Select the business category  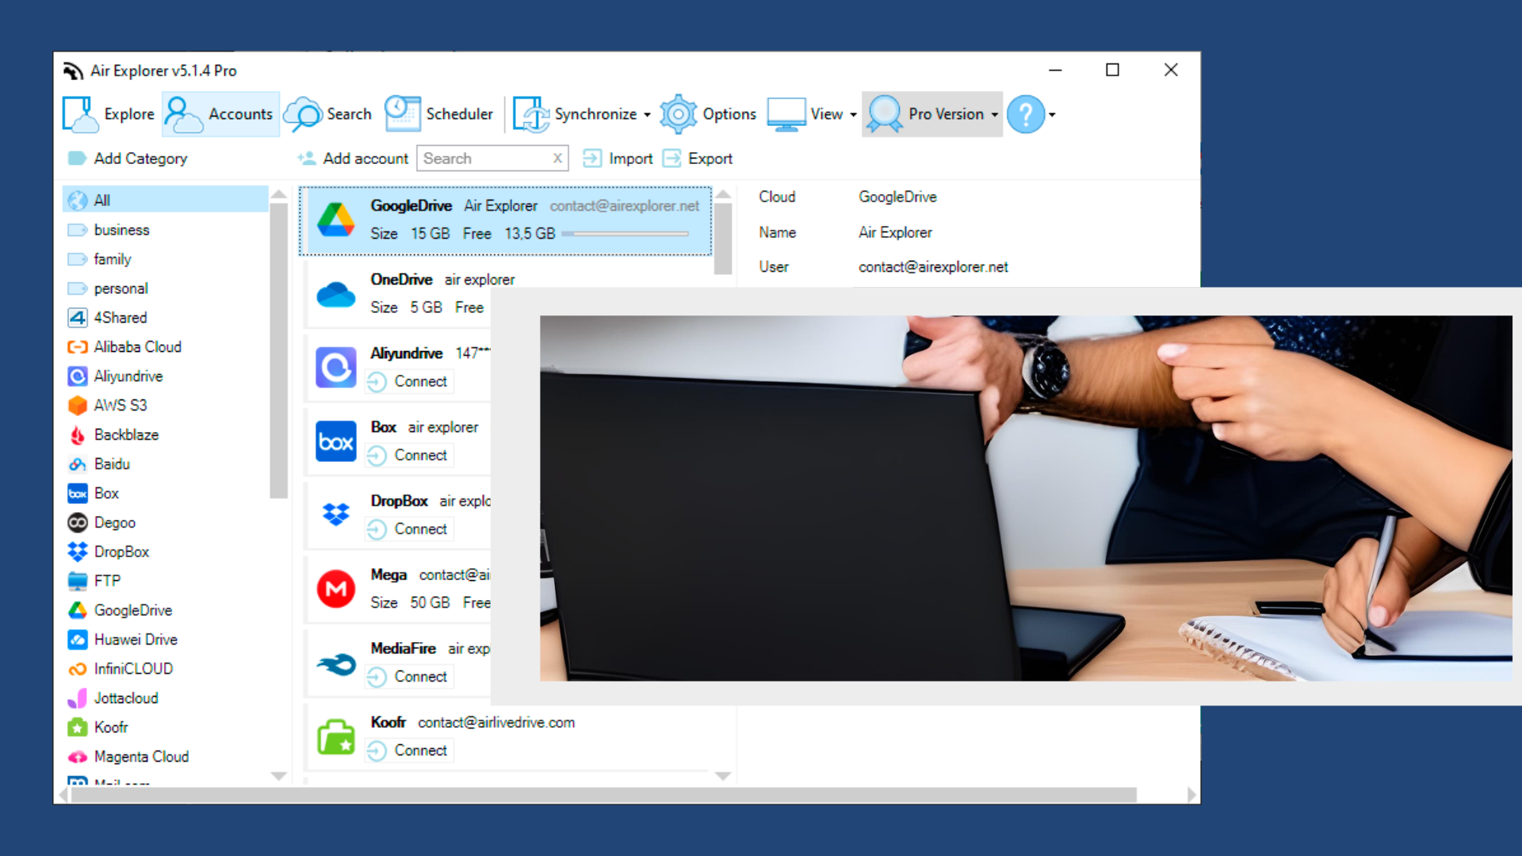121,230
